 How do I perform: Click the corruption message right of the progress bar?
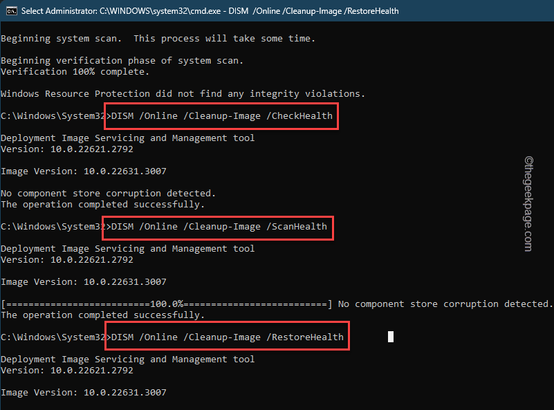coord(445,304)
